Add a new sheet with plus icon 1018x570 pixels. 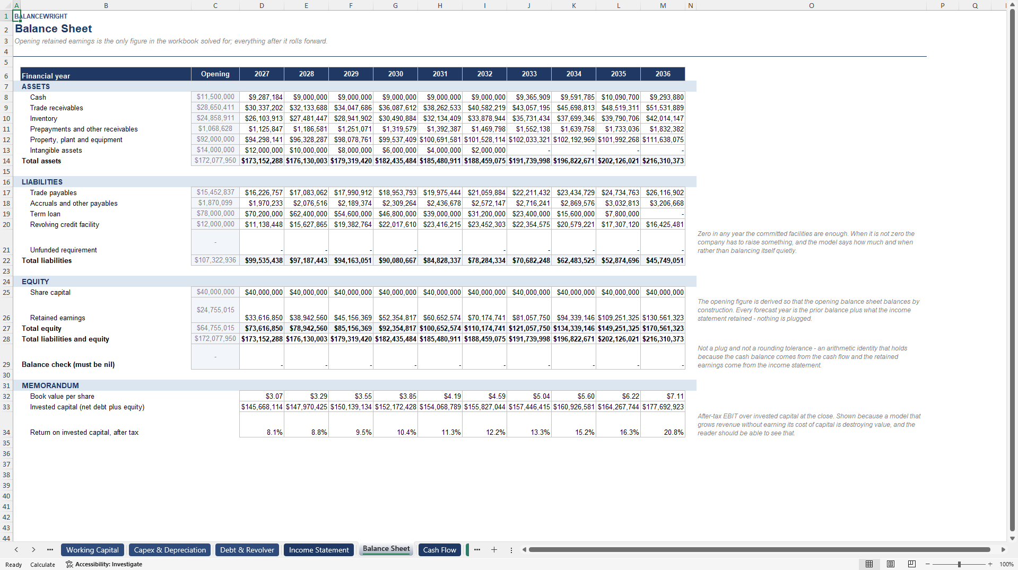click(x=494, y=550)
